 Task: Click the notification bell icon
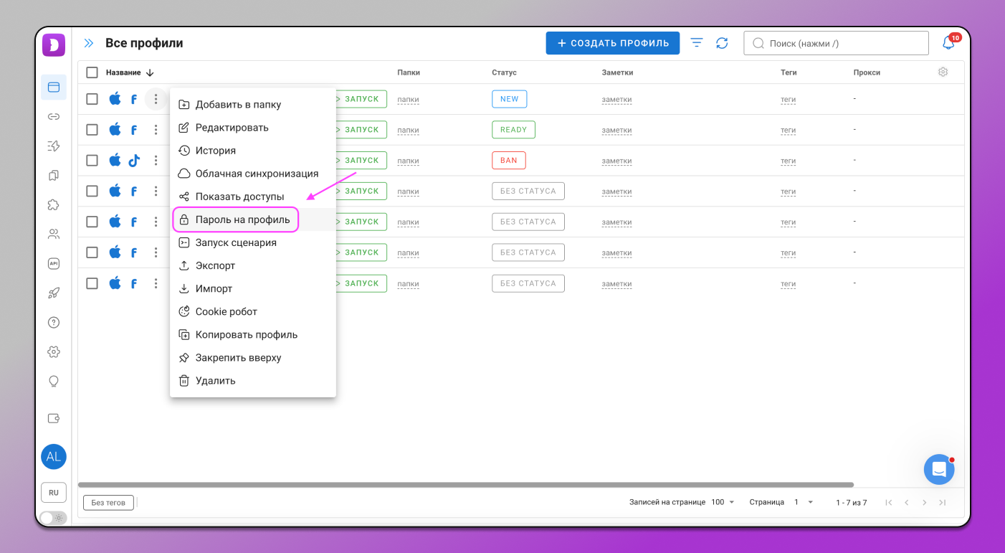[948, 43]
